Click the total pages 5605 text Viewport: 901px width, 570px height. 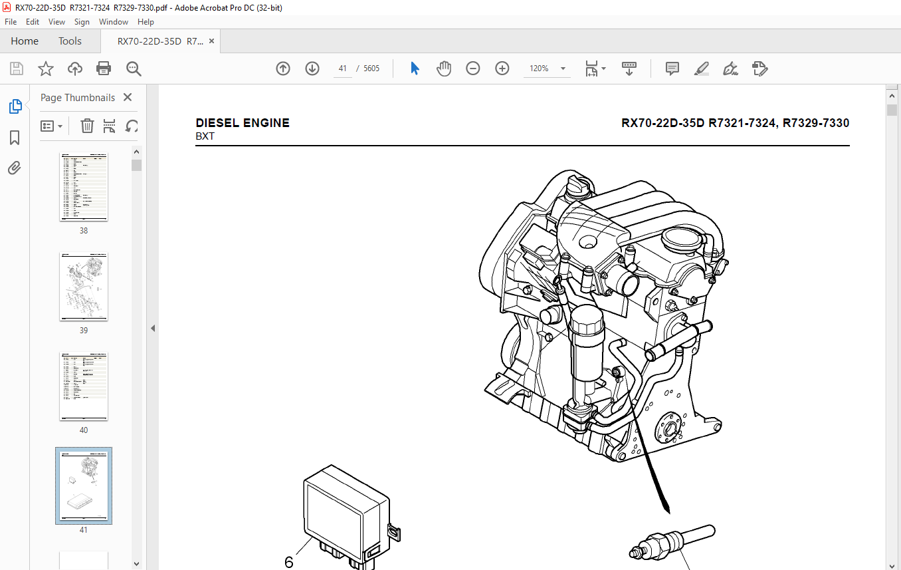[372, 69]
